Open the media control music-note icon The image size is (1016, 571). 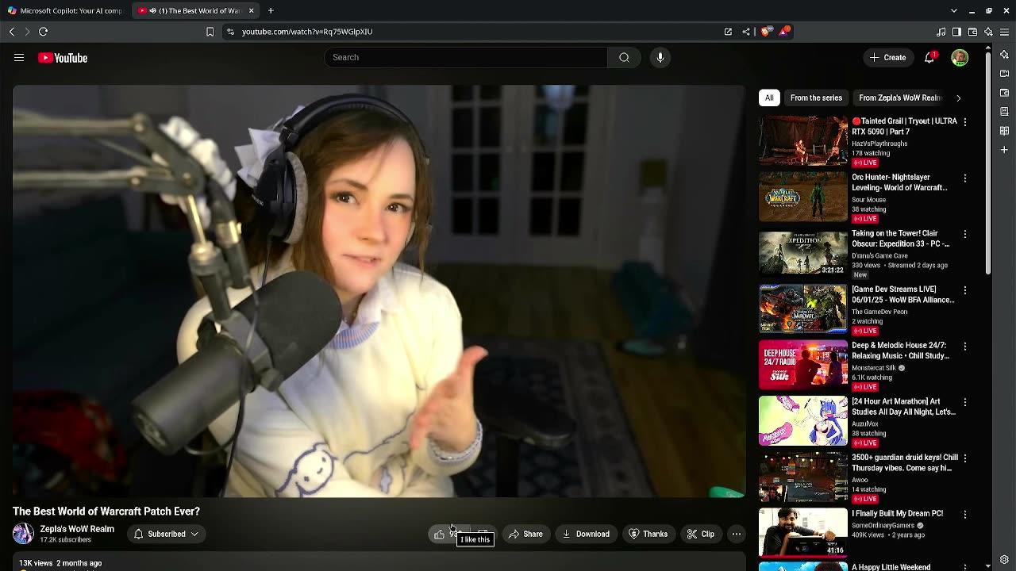tap(941, 32)
